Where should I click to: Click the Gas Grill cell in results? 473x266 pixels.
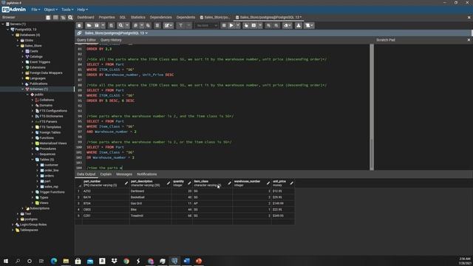pyautogui.click(x=151, y=204)
